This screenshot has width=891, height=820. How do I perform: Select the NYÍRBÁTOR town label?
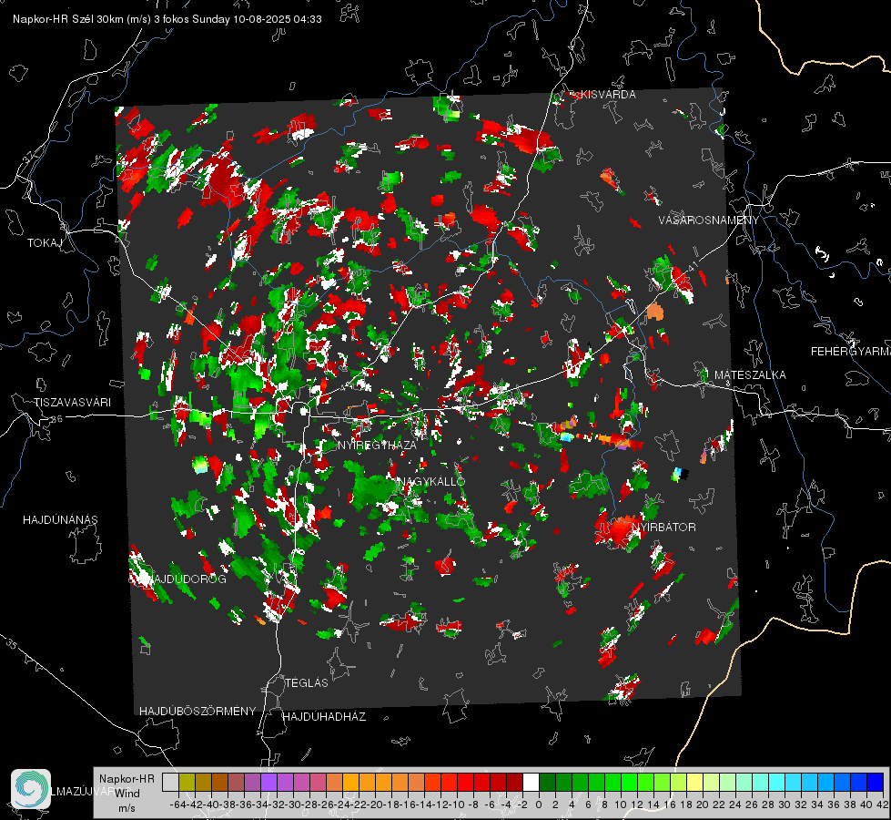point(663,527)
